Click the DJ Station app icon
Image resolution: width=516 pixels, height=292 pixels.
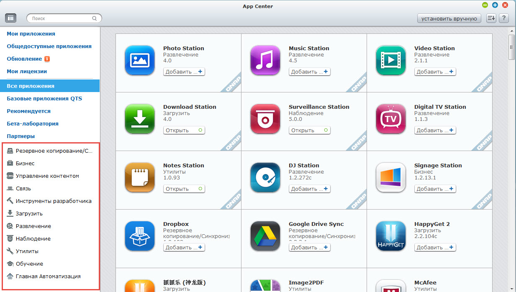tap(265, 177)
